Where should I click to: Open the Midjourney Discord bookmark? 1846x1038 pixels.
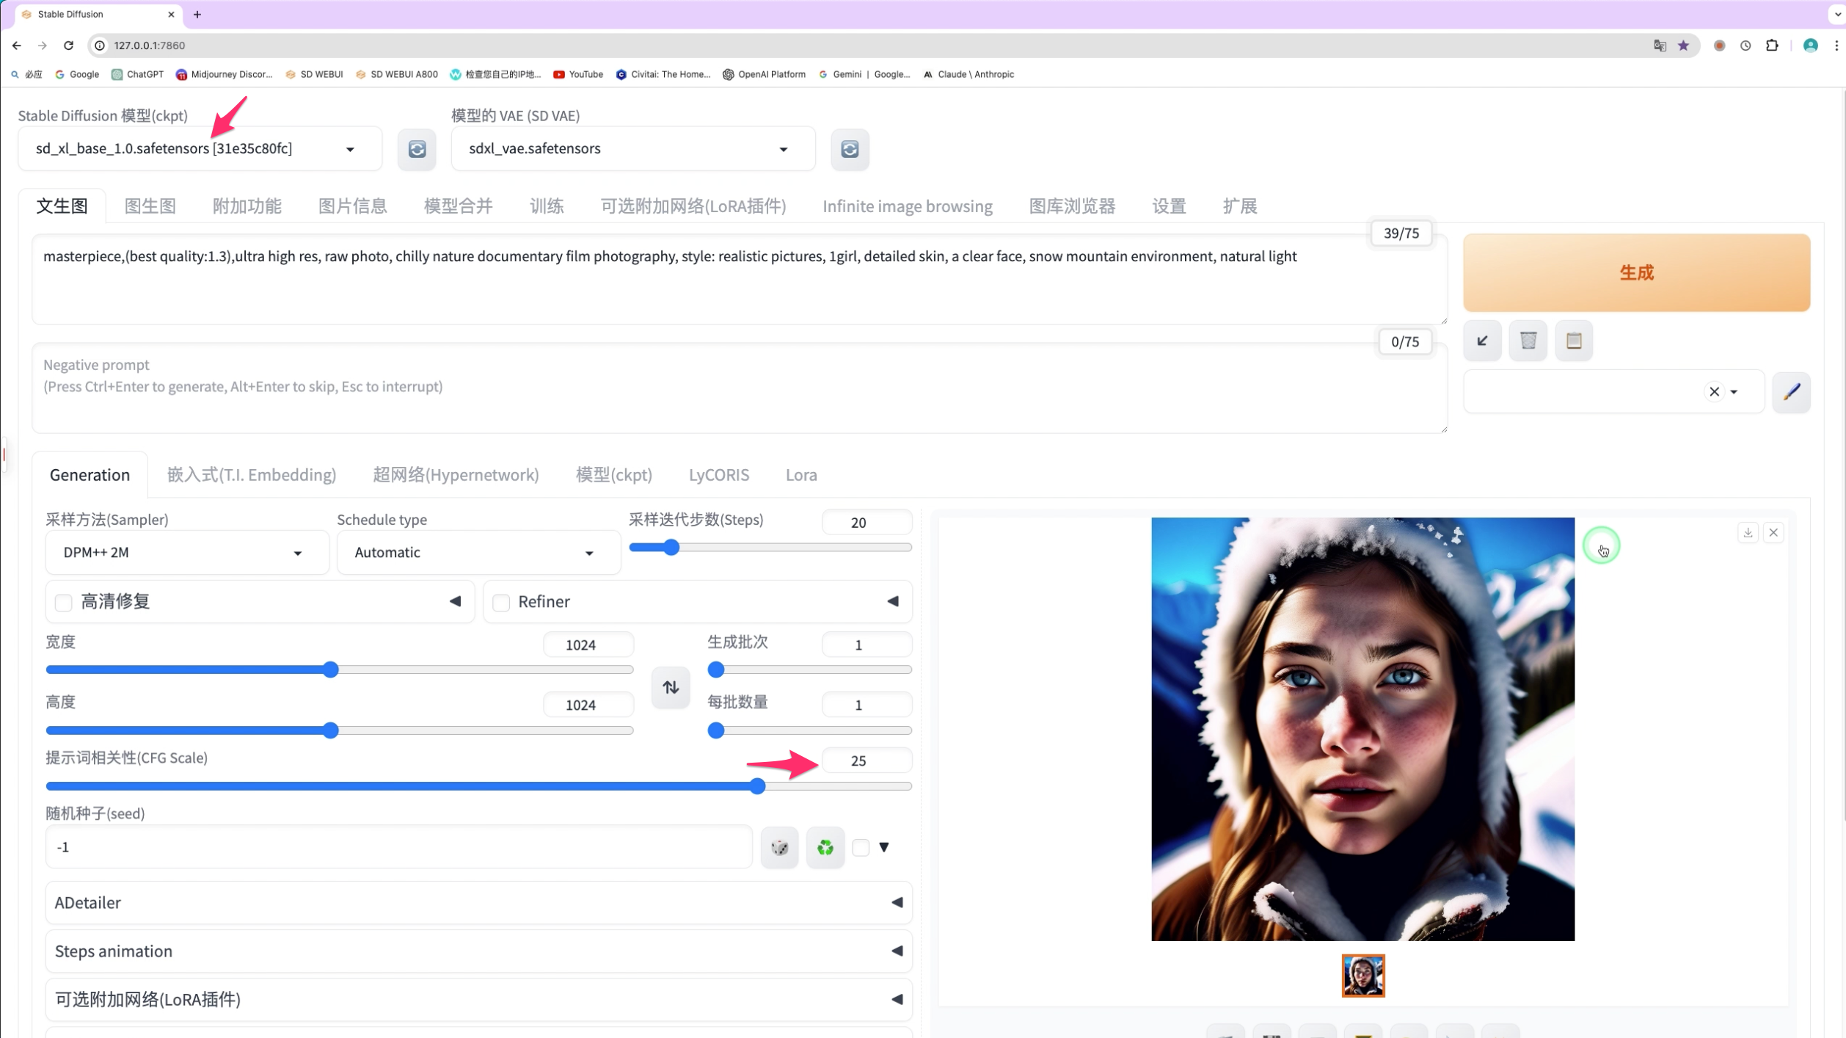[x=225, y=74]
